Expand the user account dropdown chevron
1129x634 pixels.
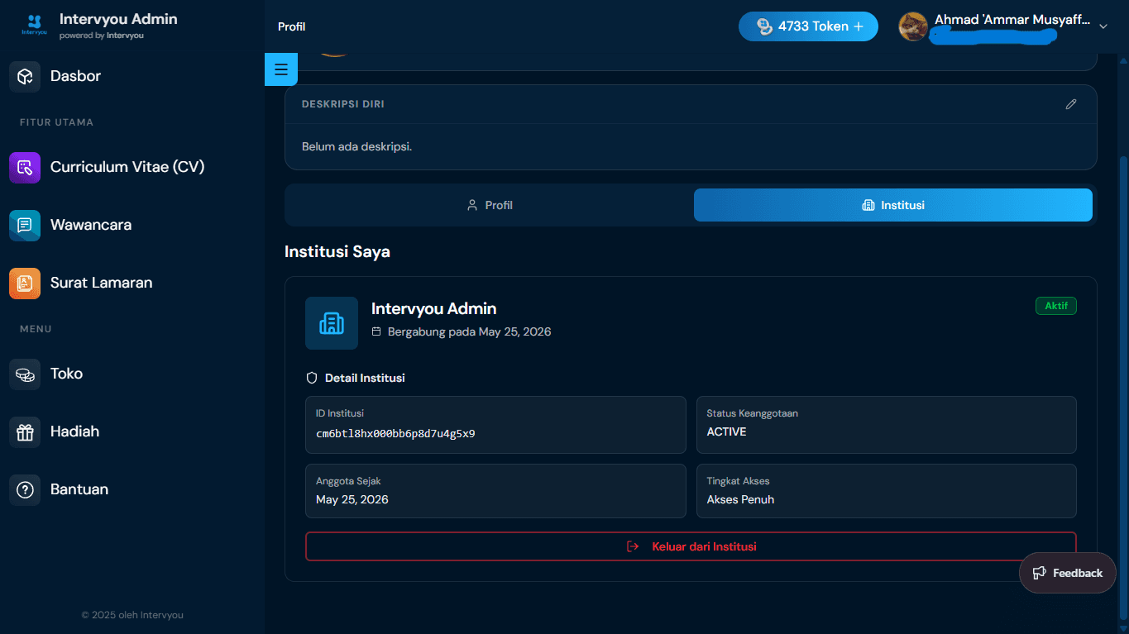pos(1103,26)
